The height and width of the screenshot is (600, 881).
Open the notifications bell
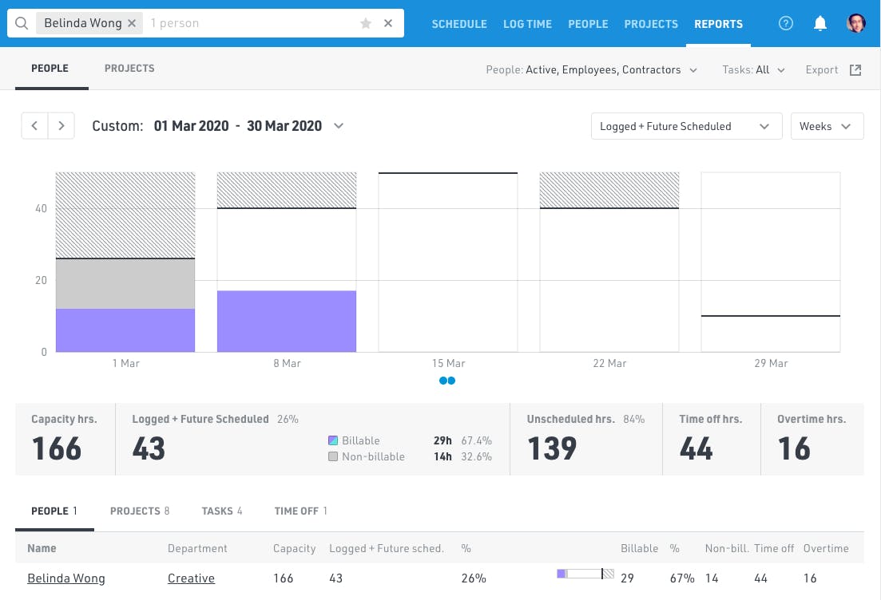(819, 23)
